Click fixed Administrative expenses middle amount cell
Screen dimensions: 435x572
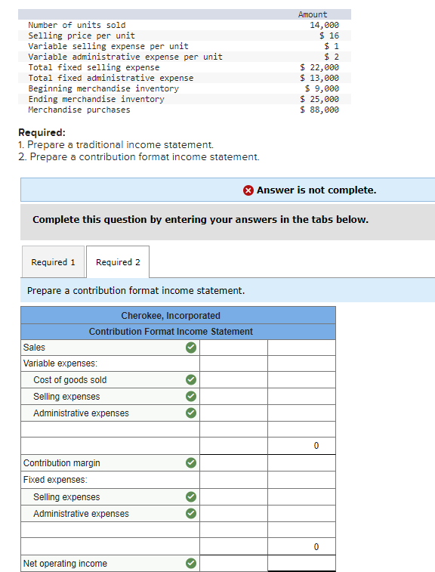233,514
